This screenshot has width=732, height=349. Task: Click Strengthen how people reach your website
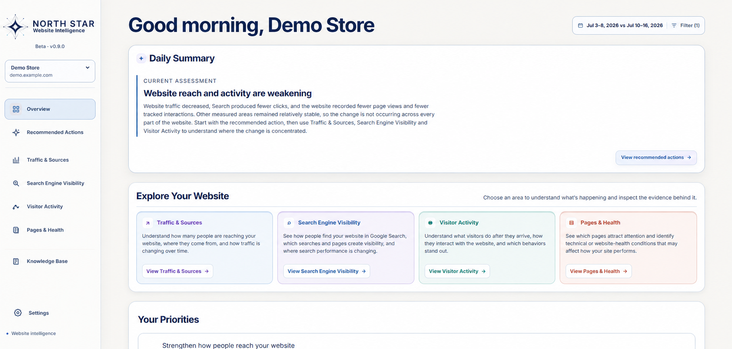click(x=228, y=345)
